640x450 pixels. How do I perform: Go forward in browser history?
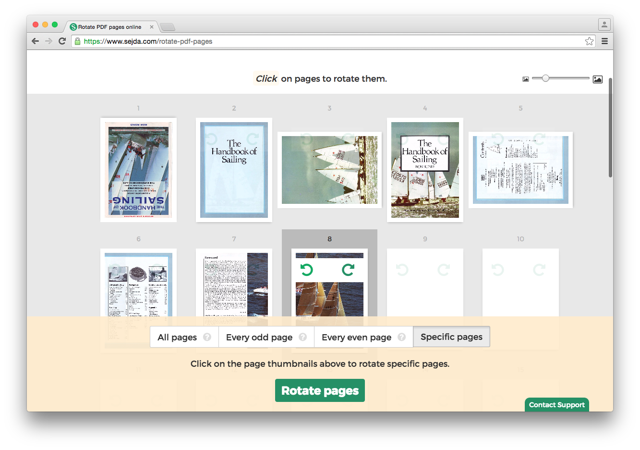click(48, 41)
